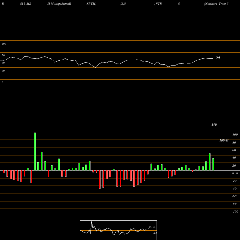Click the MR axis label '40'

click(234, 158)
